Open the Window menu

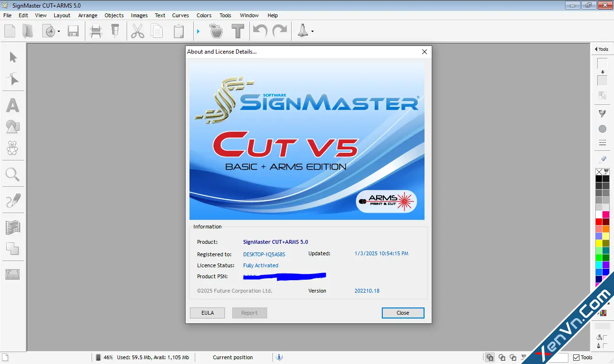pos(249,15)
